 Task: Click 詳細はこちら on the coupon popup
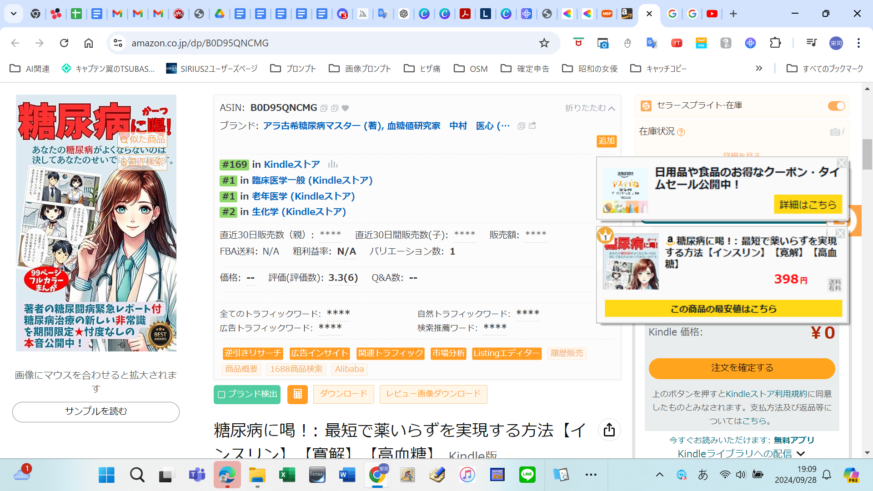808,205
